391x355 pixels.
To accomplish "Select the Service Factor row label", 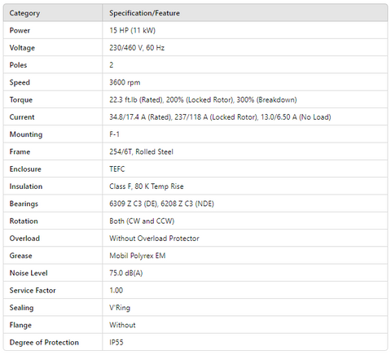I will [x=33, y=291].
